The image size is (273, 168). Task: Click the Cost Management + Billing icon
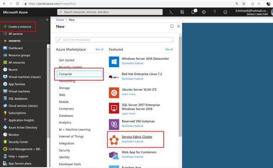pyautogui.click(x=5, y=149)
